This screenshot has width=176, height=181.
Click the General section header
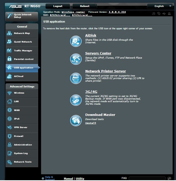tap(22, 26)
